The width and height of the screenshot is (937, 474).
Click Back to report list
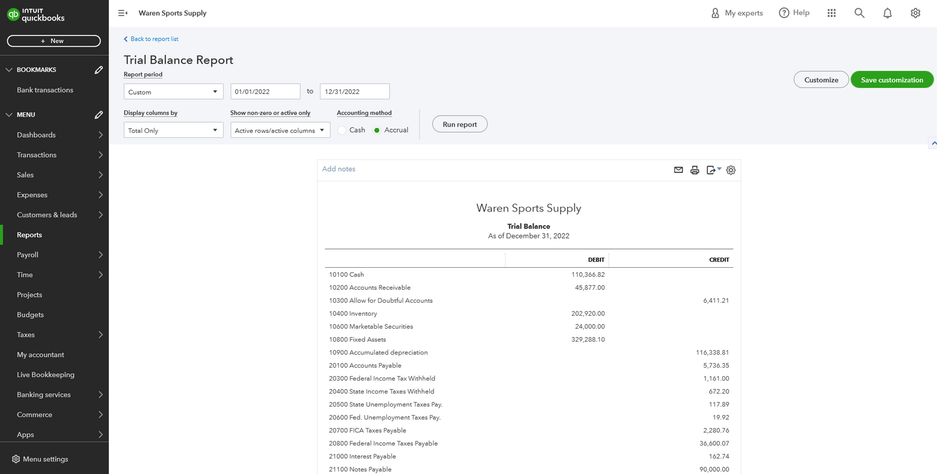tap(151, 39)
